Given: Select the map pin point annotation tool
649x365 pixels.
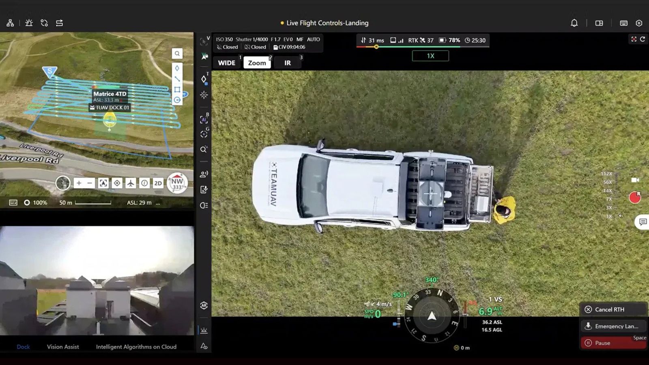Looking at the screenshot, I should (x=177, y=68).
